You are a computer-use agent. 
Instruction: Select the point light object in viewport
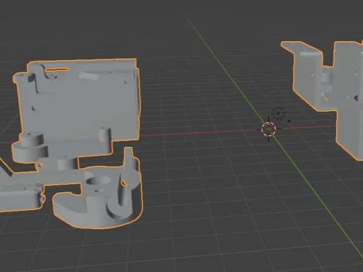[x=278, y=114]
